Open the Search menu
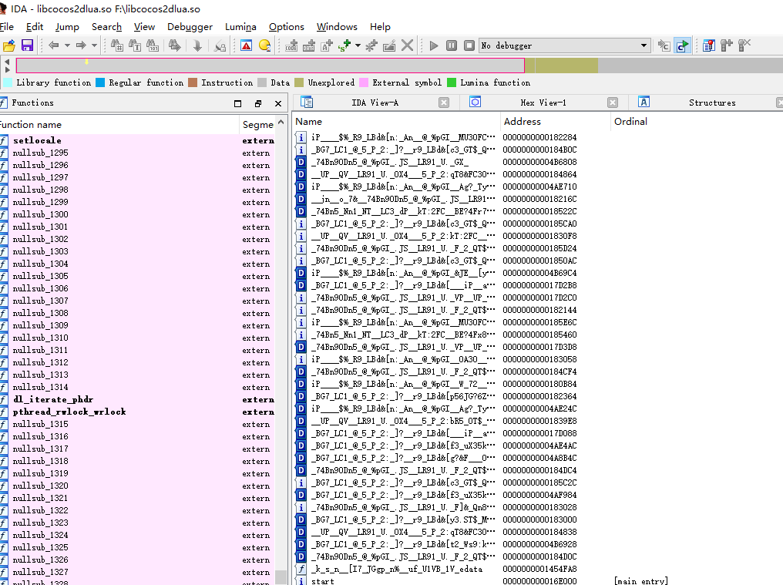 pyautogui.click(x=106, y=27)
